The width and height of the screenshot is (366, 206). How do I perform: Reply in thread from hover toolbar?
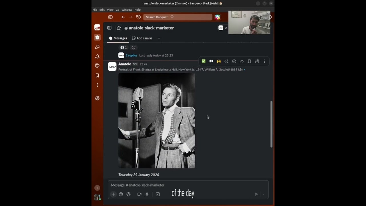[234, 61]
